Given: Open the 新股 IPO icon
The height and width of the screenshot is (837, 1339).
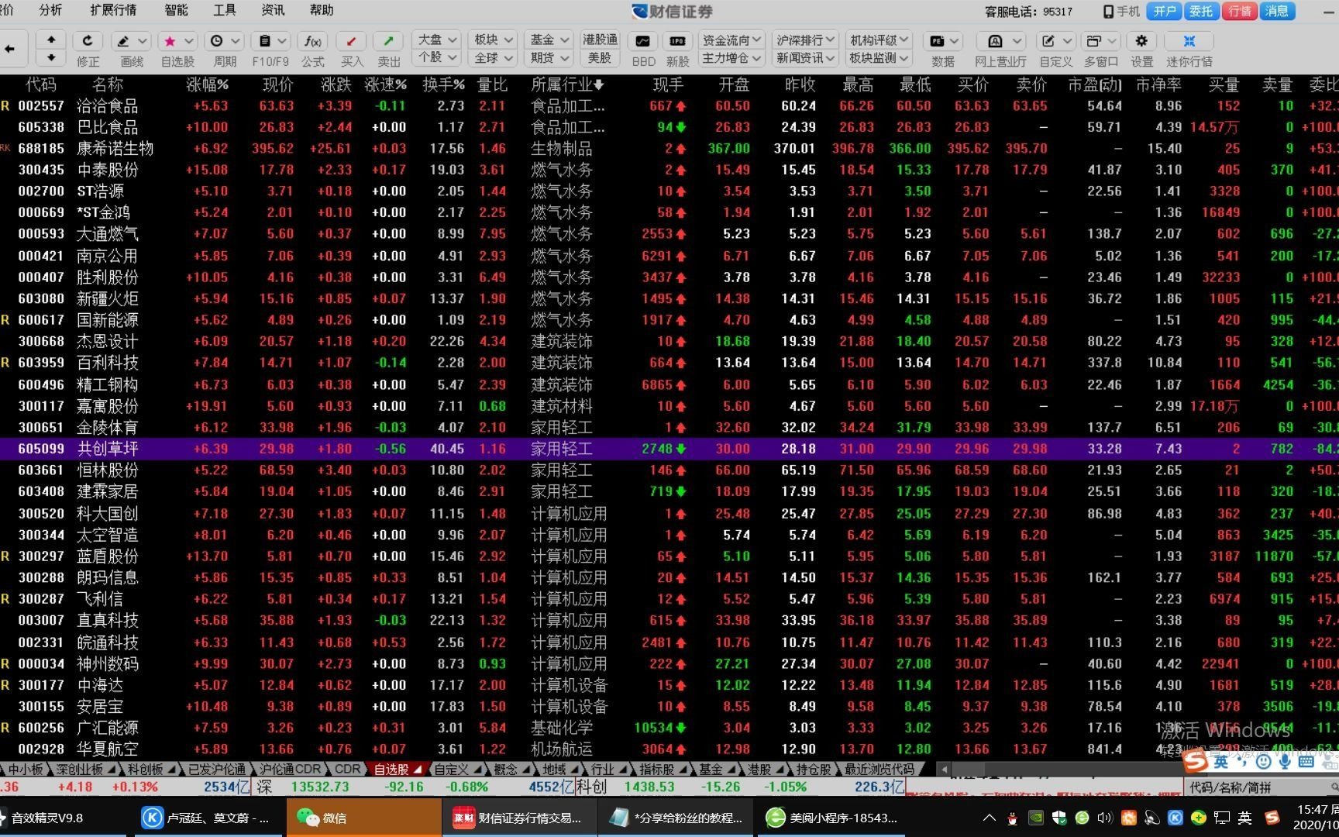Looking at the screenshot, I should pos(677,40).
